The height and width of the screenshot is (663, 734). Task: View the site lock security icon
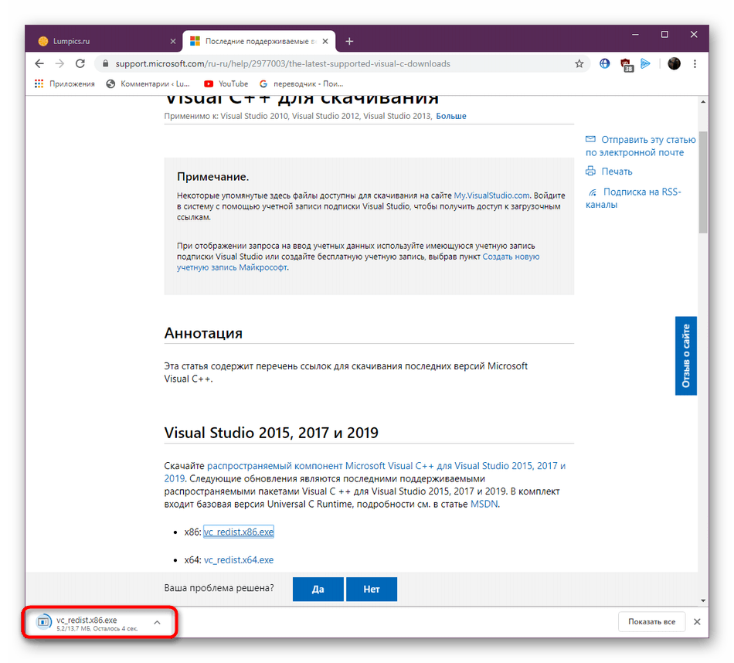click(105, 63)
